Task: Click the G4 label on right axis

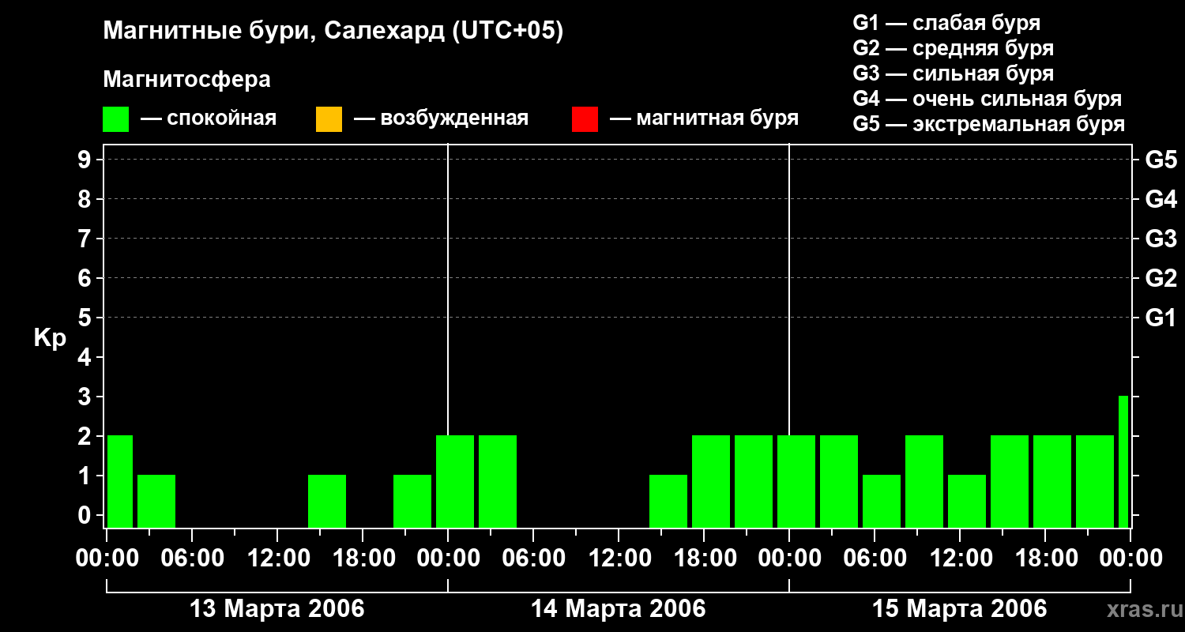Action: (x=1161, y=199)
